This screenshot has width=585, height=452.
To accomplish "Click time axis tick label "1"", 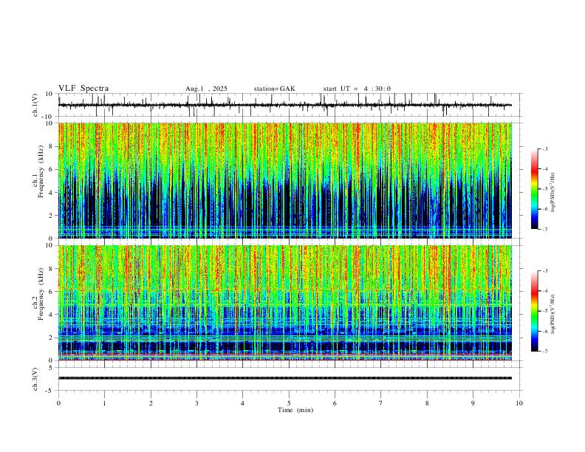I will 105,403.
